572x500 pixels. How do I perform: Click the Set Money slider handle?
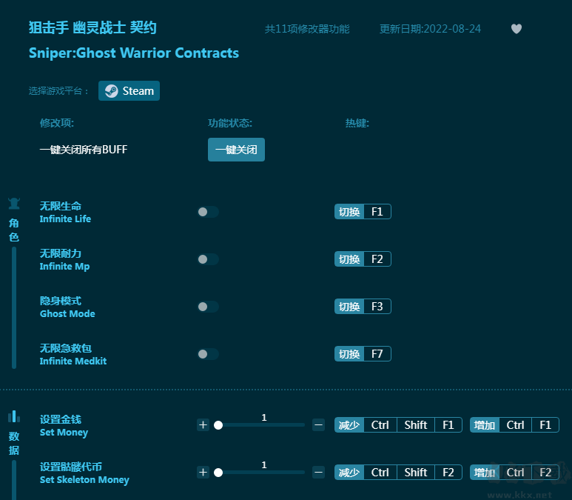tap(218, 425)
